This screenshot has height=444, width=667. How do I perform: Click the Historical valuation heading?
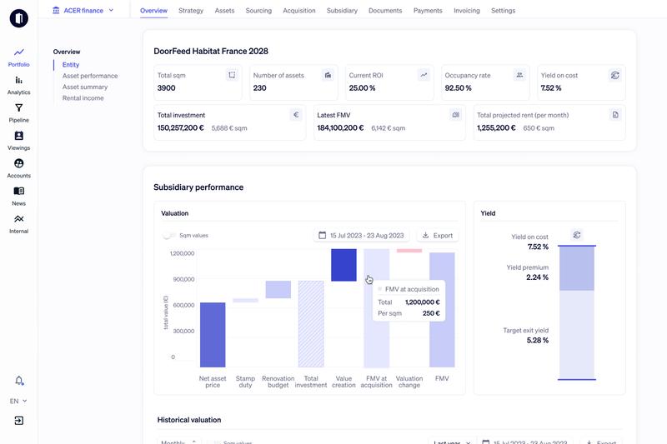[x=189, y=420]
